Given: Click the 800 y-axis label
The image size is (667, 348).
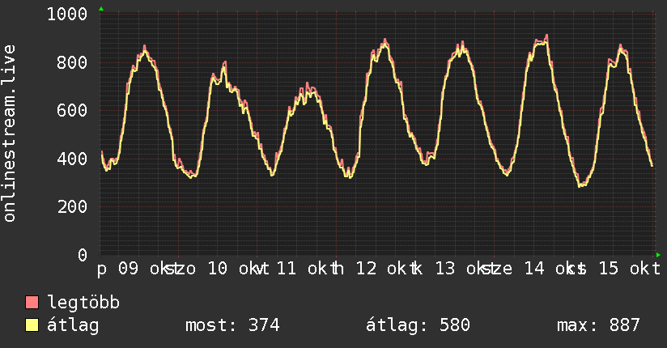Looking at the screenshot, I should [x=72, y=62].
